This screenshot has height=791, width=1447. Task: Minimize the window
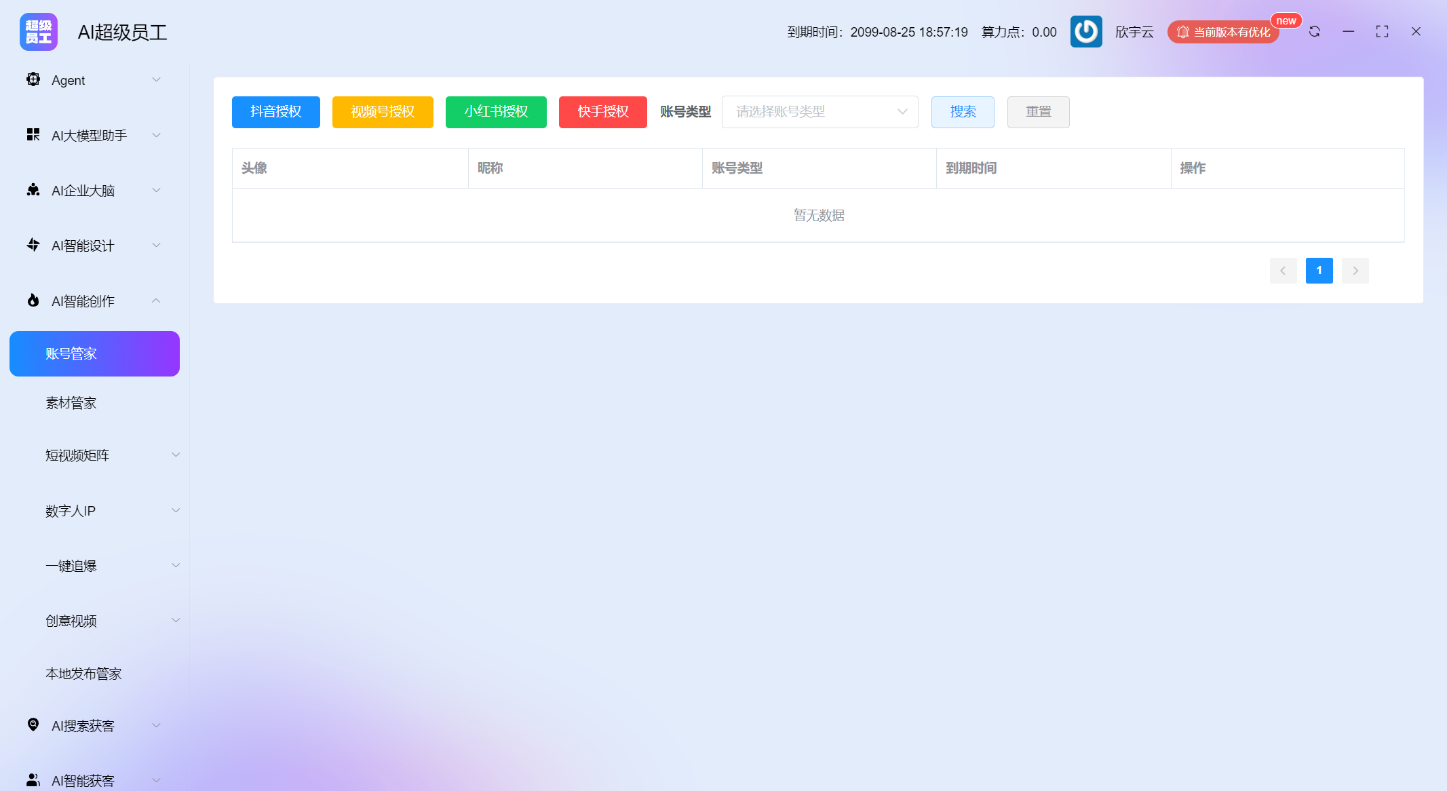pyautogui.click(x=1349, y=31)
